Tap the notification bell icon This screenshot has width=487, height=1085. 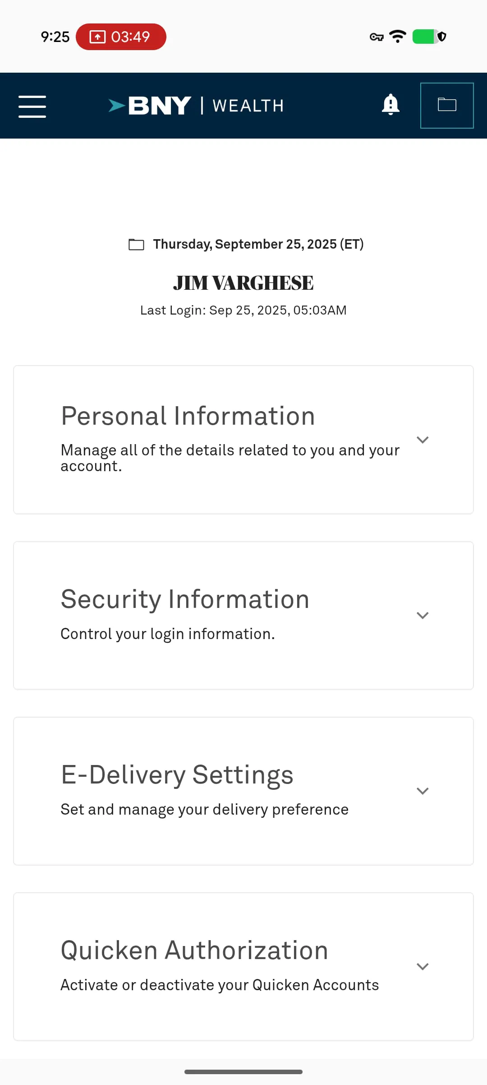(391, 105)
